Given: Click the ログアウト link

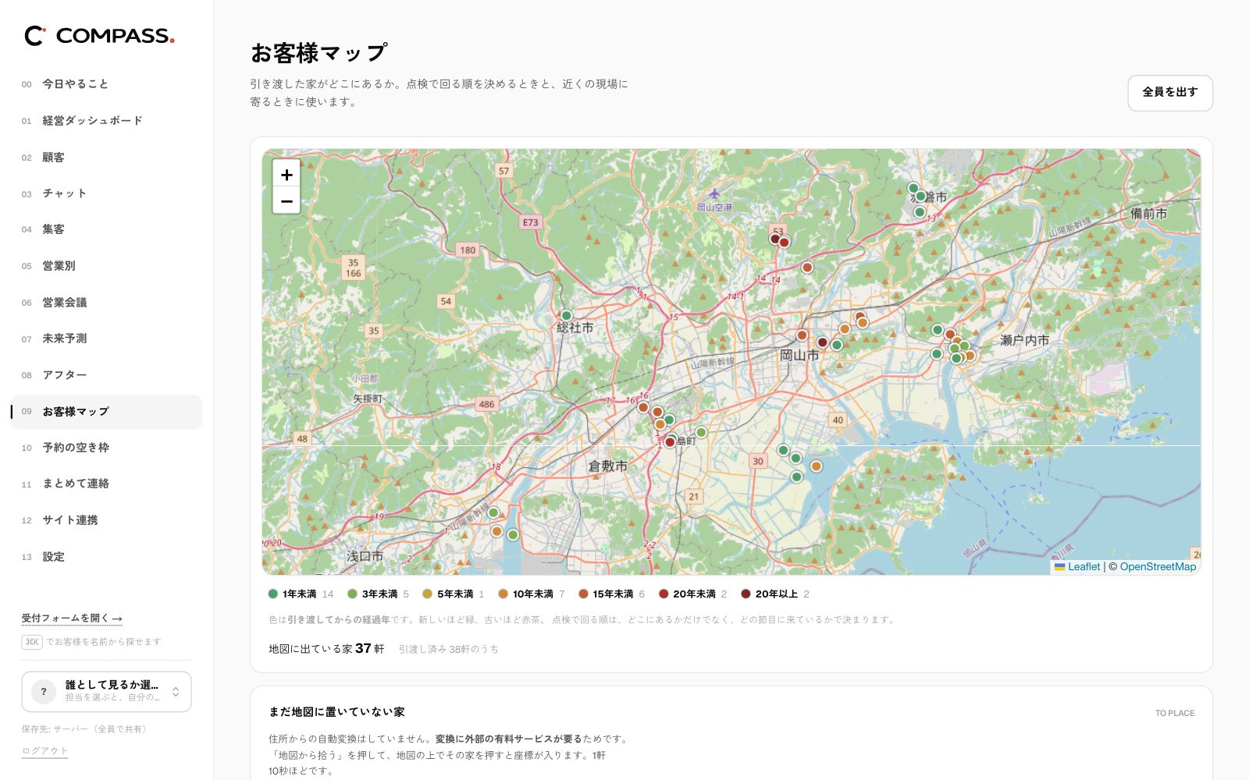Looking at the screenshot, I should click(x=44, y=751).
